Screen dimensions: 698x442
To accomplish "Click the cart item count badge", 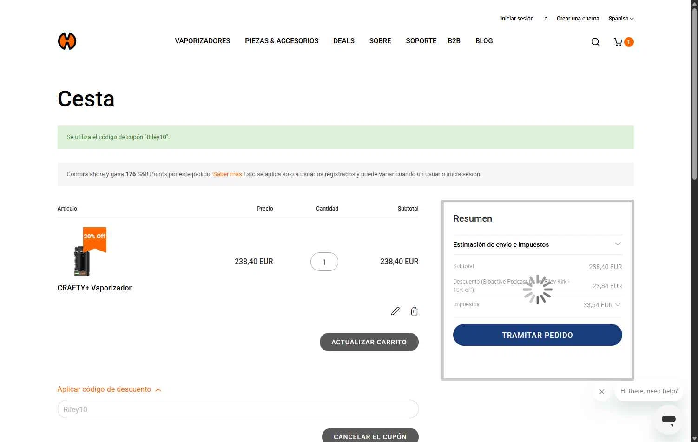I will coord(629,42).
